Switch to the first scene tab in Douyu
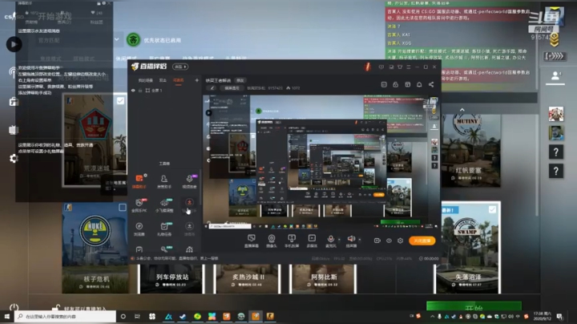The image size is (577, 324). tap(146, 80)
